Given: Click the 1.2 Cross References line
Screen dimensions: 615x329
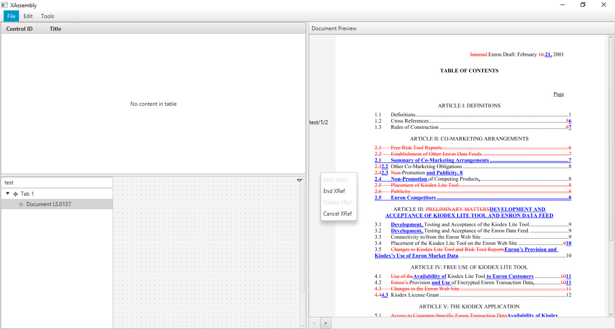Looking at the screenshot, I should [473, 121].
